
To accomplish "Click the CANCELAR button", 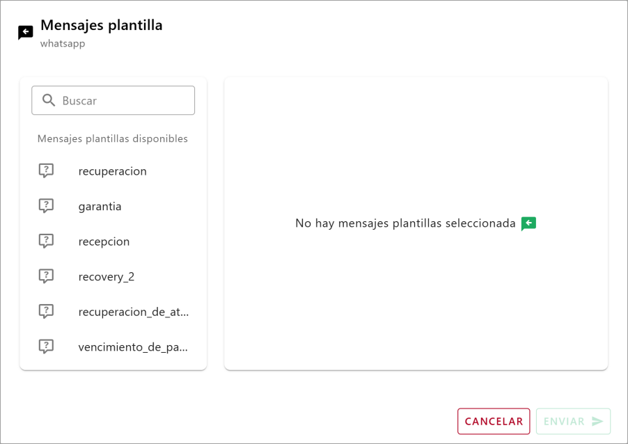I will click(x=493, y=421).
